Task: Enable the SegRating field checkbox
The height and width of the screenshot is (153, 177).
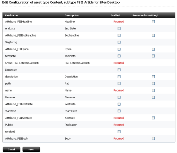Action: click(119, 42)
